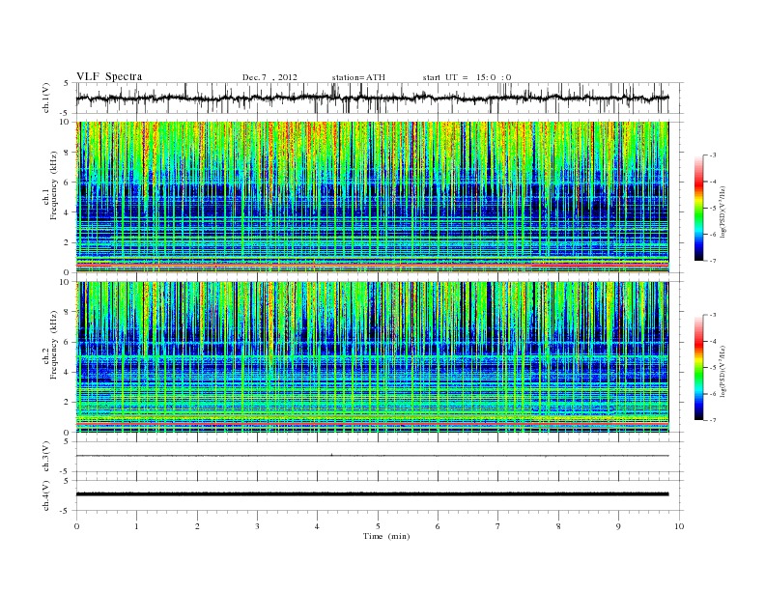Click the ch.1 color bar "log(PSD)(V²/Hz)" label
Screen dimensions: 765x591
click(x=722, y=212)
